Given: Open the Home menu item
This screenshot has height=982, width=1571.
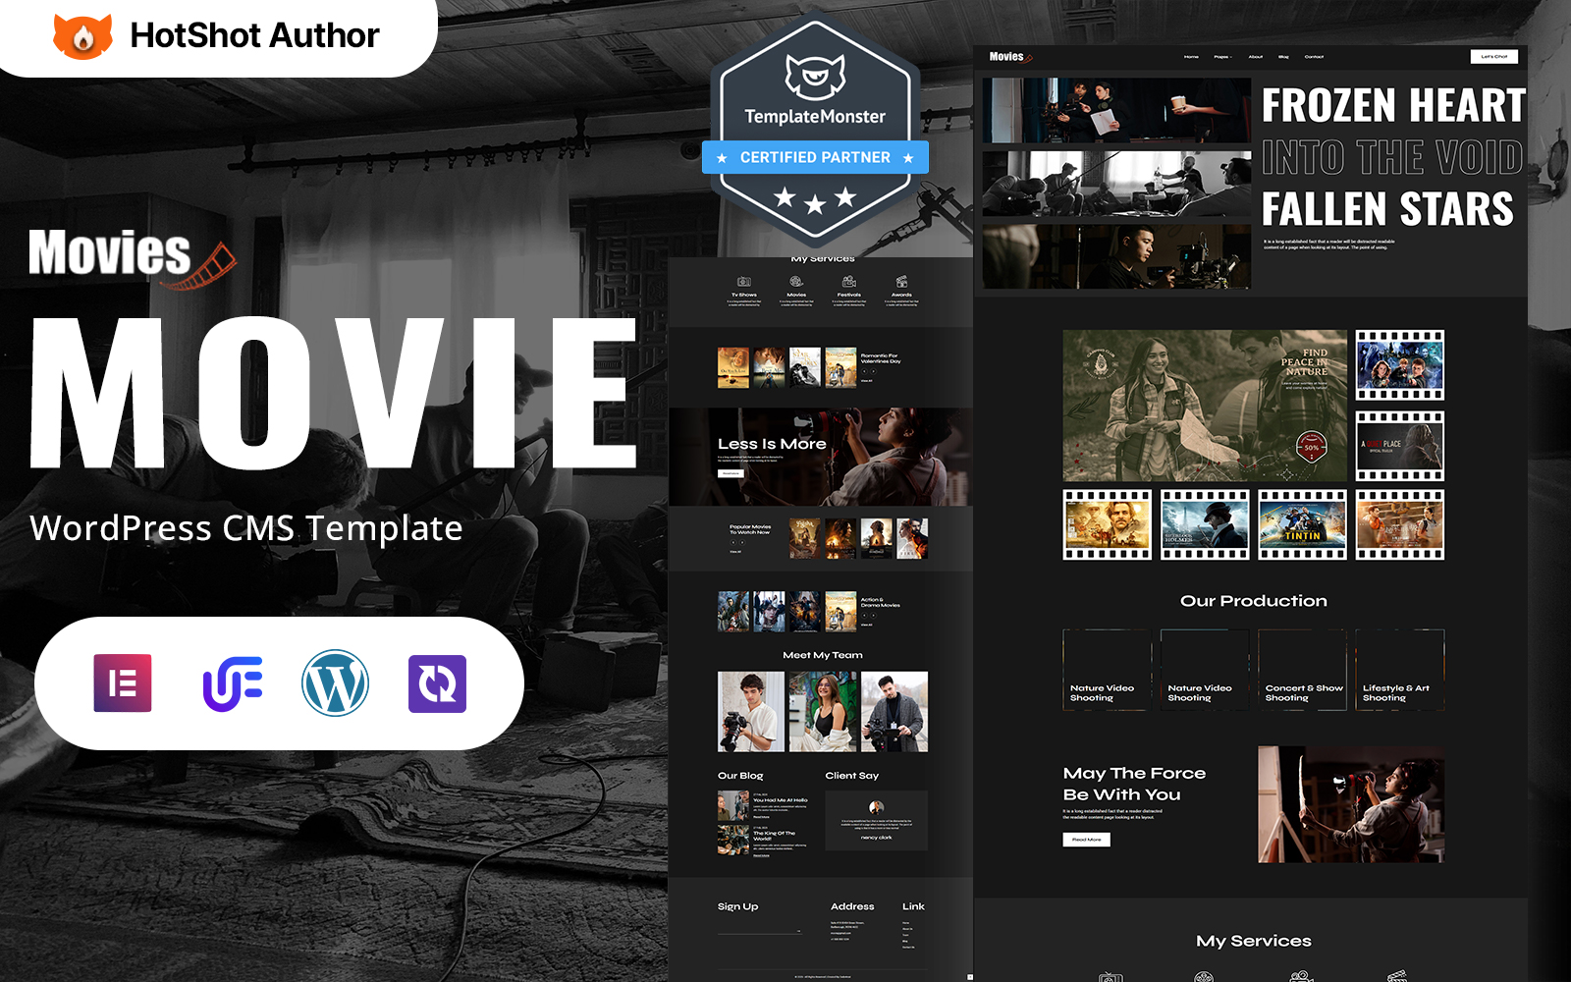Looking at the screenshot, I should [1191, 57].
